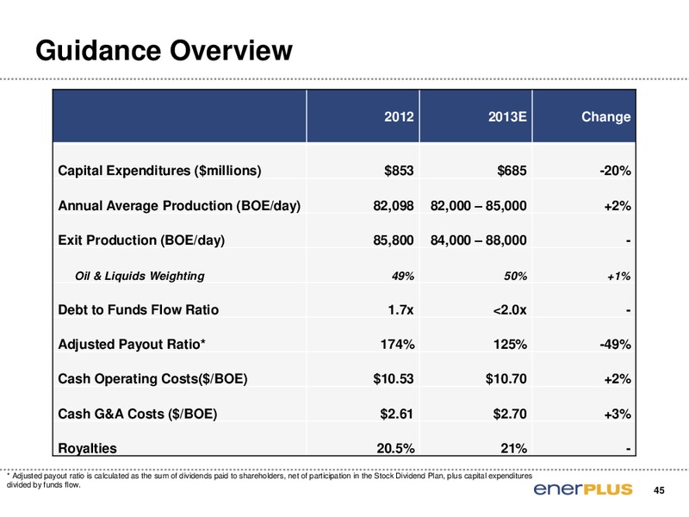Click the '+3%' change value
This screenshot has height=517, width=689.
618,414
